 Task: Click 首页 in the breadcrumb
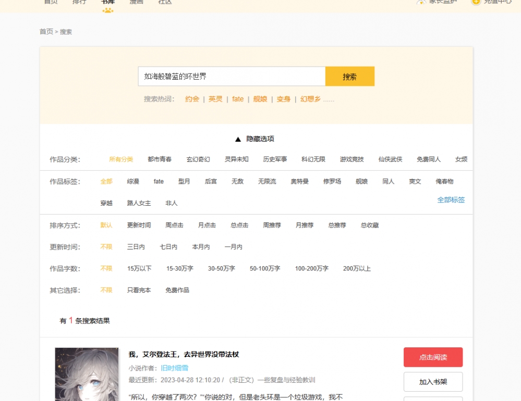coord(46,32)
